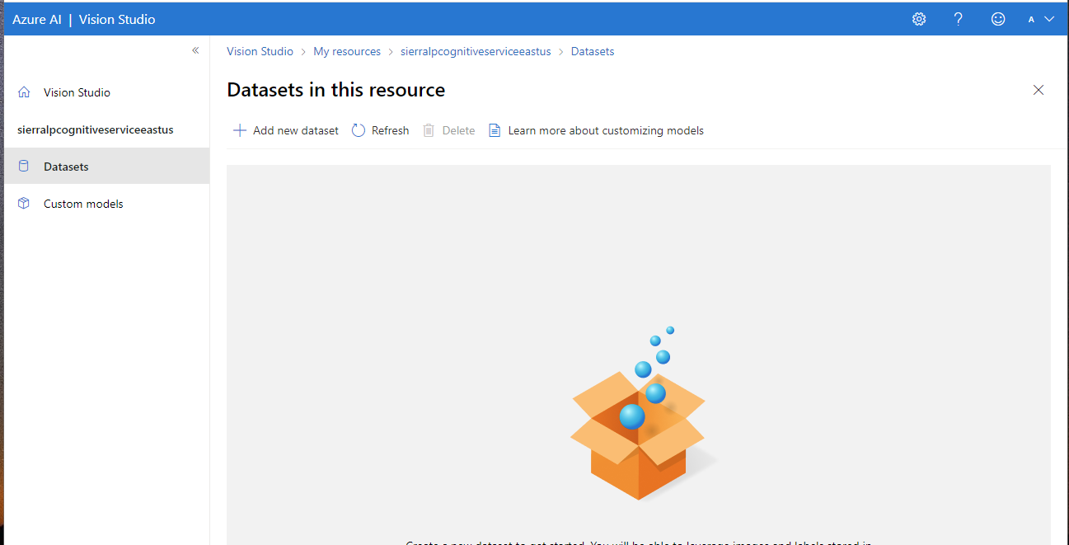Click the feedback smiley icon
The width and height of the screenshot is (1069, 545).
(998, 19)
